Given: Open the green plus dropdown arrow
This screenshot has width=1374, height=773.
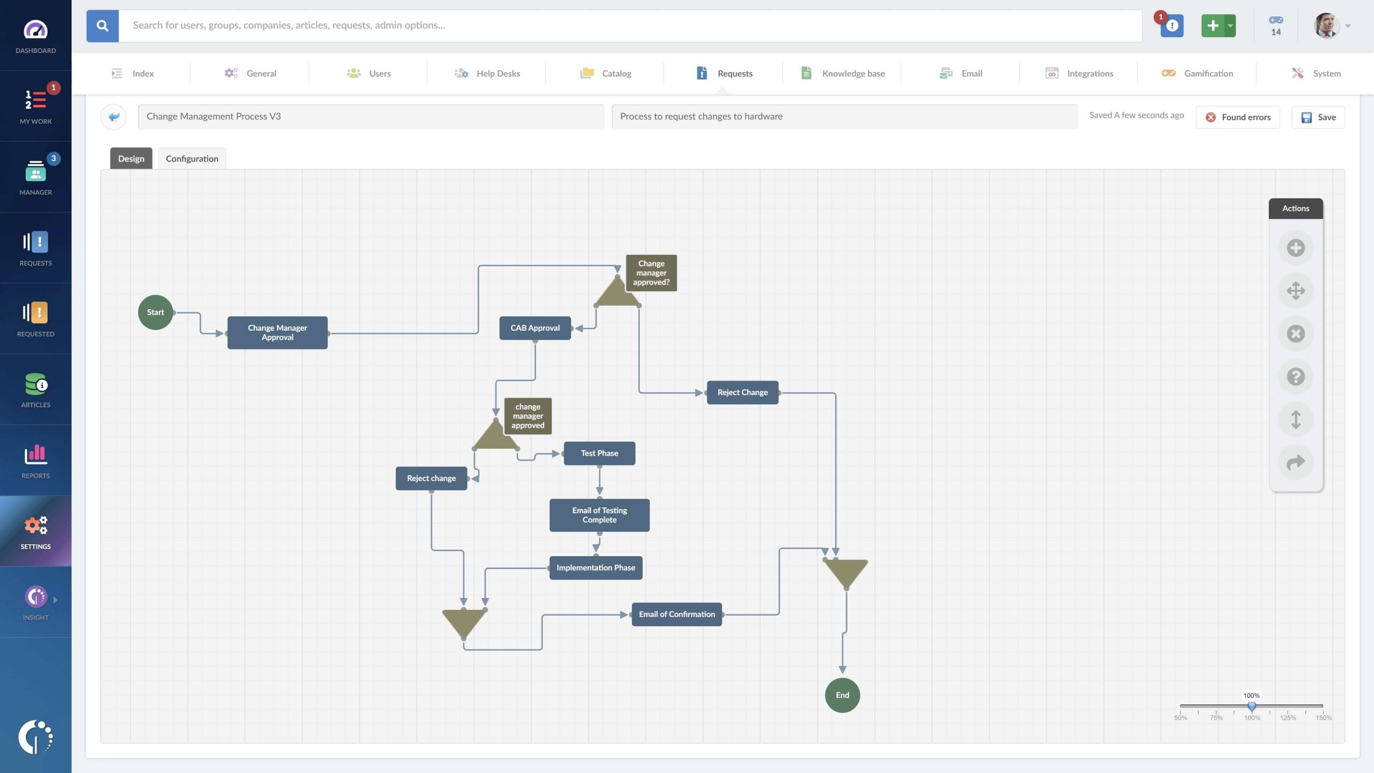Looking at the screenshot, I should [1230, 25].
